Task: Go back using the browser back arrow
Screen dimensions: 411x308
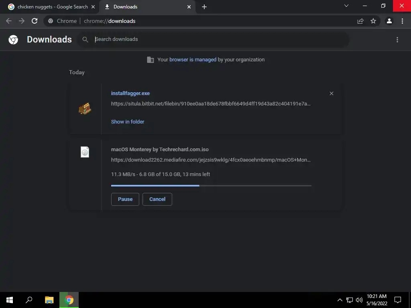Action: coord(9,21)
